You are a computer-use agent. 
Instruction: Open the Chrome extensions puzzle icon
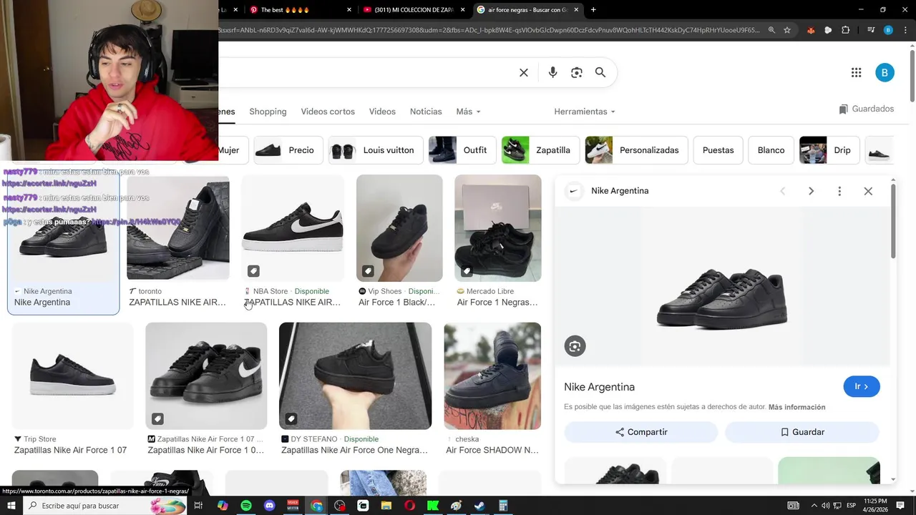click(x=845, y=30)
